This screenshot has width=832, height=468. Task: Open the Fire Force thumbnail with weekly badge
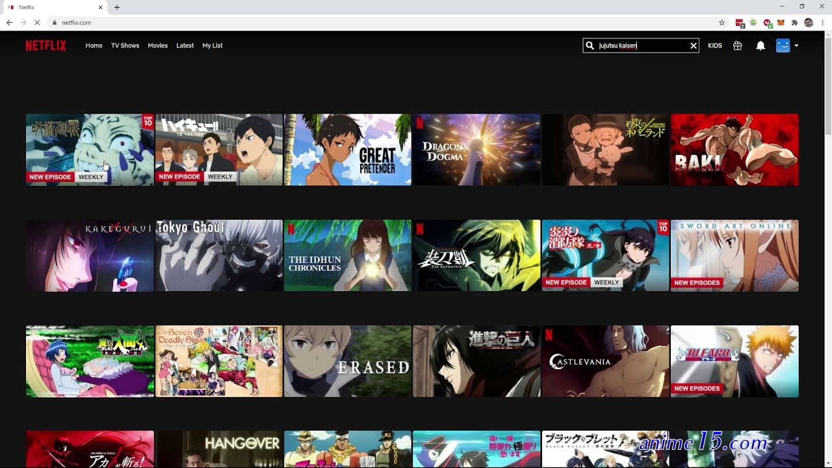click(x=605, y=255)
